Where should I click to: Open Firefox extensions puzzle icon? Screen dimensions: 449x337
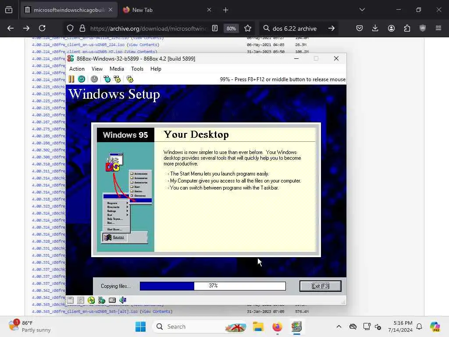pyautogui.click(x=407, y=28)
